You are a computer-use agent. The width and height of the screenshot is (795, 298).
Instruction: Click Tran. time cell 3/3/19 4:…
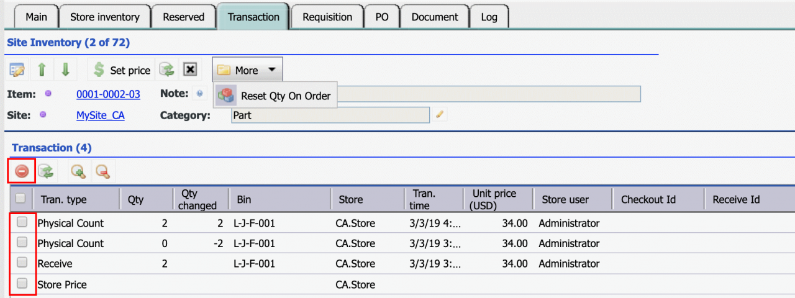click(435, 223)
